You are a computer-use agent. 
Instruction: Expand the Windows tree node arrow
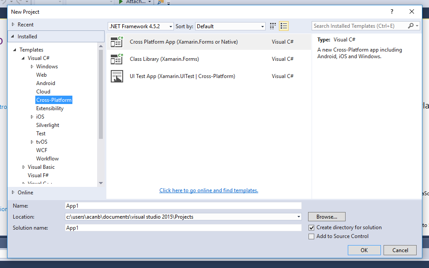click(x=32, y=67)
